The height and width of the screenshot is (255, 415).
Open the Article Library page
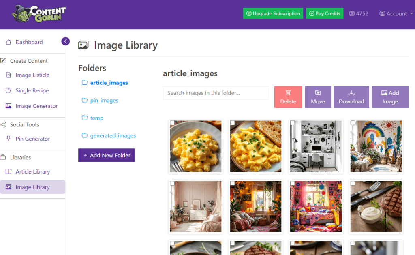(x=32, y=171)
